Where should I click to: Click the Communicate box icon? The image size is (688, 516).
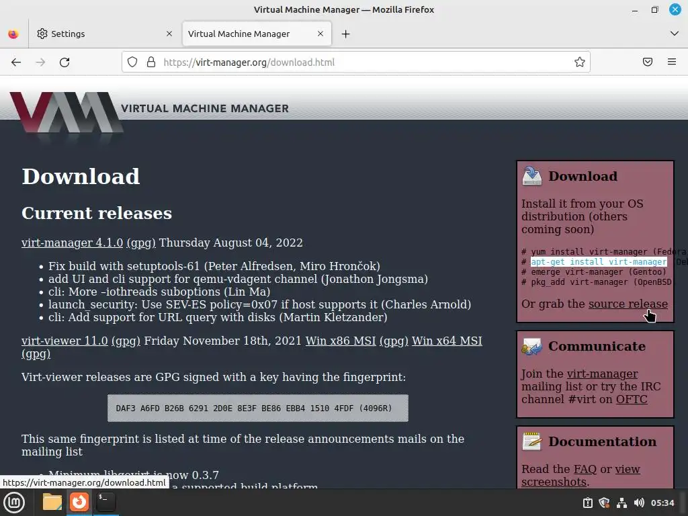532,346
